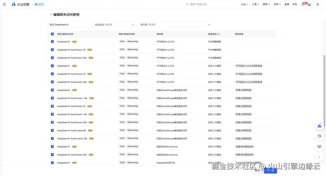Click 硅基流动渠道名称 tag in Qwen-32B row

point(245,155)
